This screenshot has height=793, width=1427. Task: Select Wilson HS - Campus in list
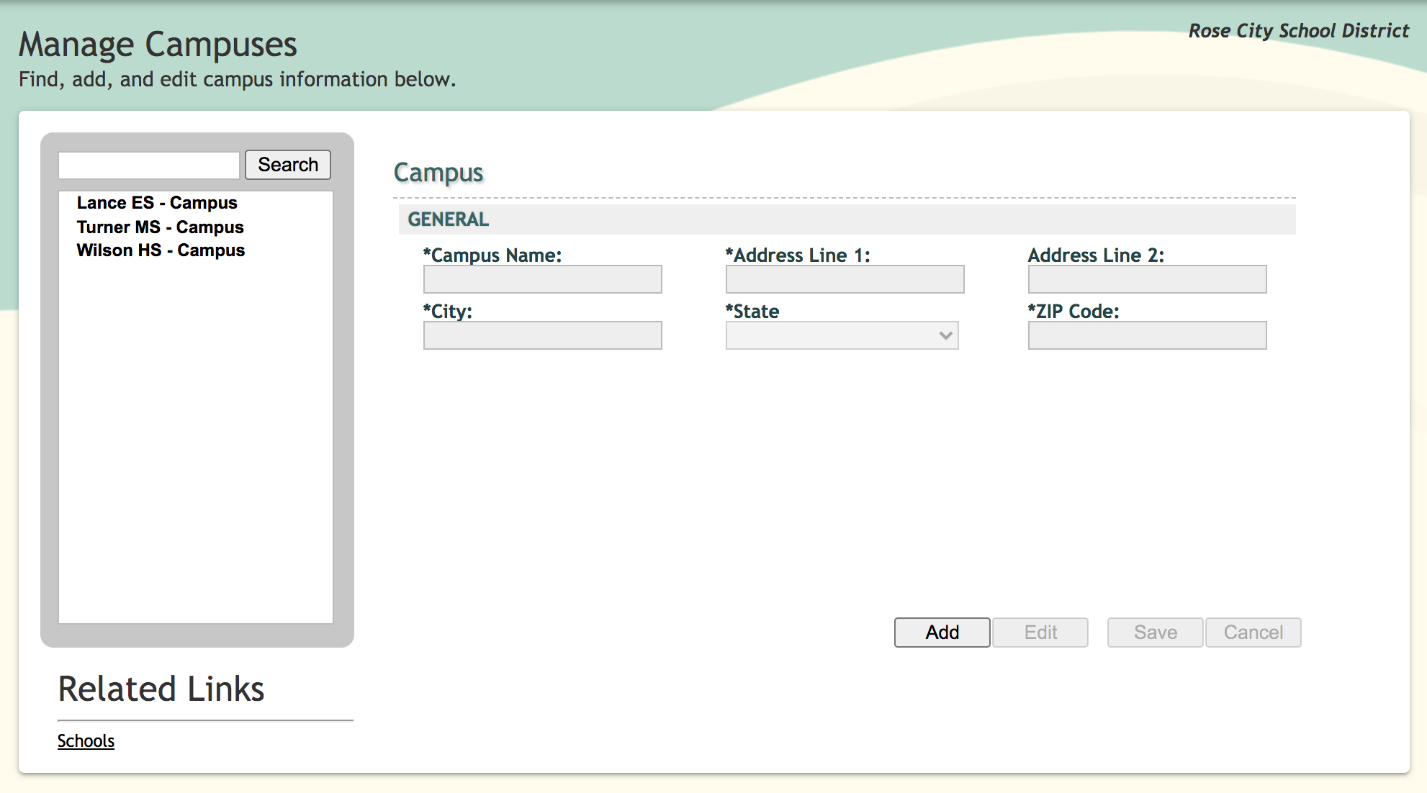pyautogui.click(x=161, y=250)
